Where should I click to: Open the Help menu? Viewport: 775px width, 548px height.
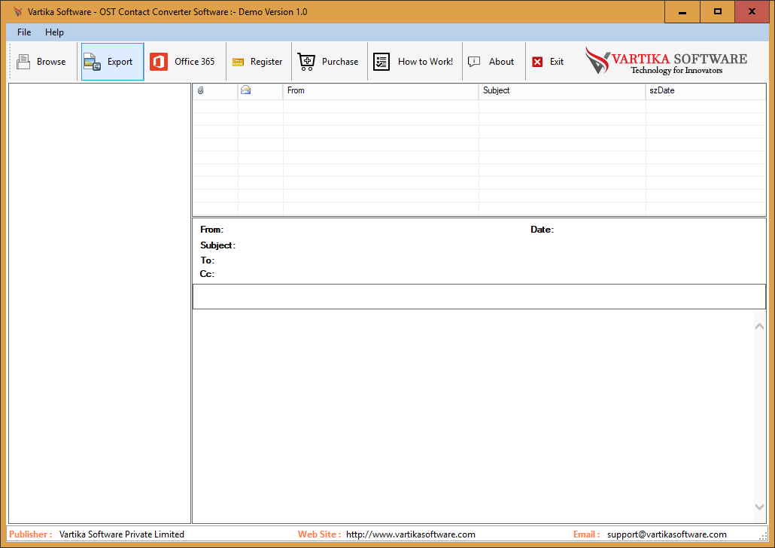coord(54,32)
